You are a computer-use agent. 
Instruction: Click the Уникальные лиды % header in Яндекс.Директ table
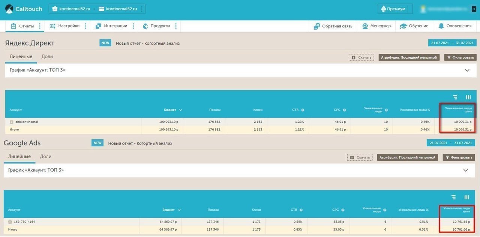(415, 110)
